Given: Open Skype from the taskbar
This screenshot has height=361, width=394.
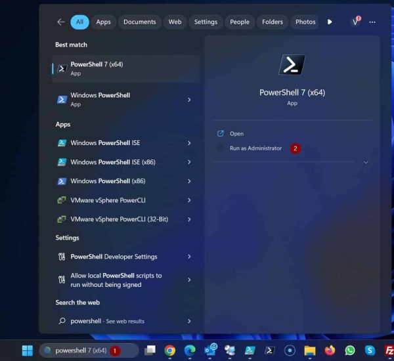Looking at the screenshot, I should pos(370,350).
